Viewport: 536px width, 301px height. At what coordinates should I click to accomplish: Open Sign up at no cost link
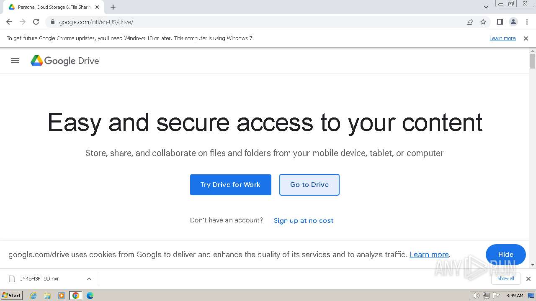(304, 220)
